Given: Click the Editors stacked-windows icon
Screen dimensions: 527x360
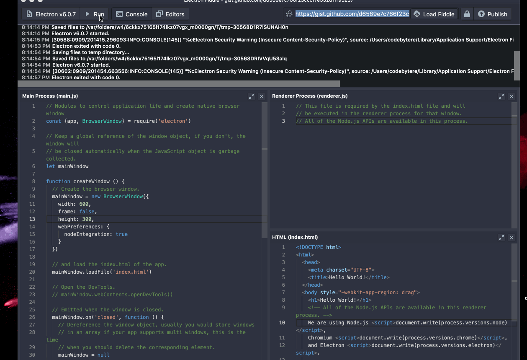Looking at the screenshot, I should click(159, 14).
